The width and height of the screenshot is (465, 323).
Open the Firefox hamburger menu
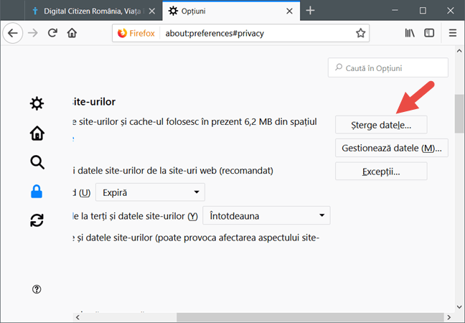click(x=452, y=33)
